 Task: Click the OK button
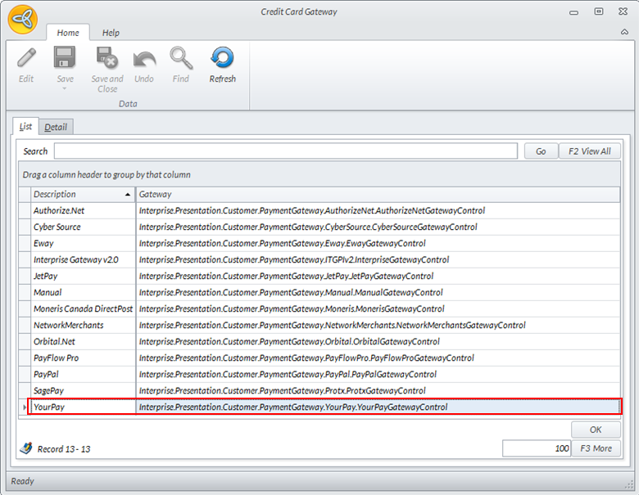(596, 430)
